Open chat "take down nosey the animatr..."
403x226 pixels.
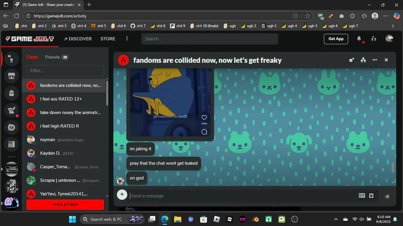[64, 113]
